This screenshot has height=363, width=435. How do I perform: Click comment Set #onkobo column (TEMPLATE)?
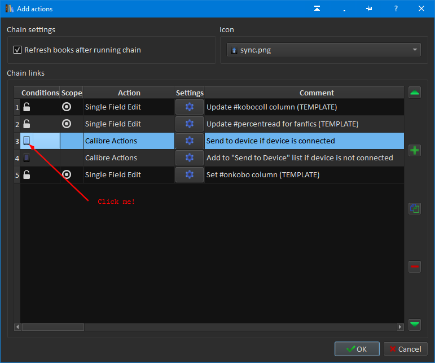(263, 175)
